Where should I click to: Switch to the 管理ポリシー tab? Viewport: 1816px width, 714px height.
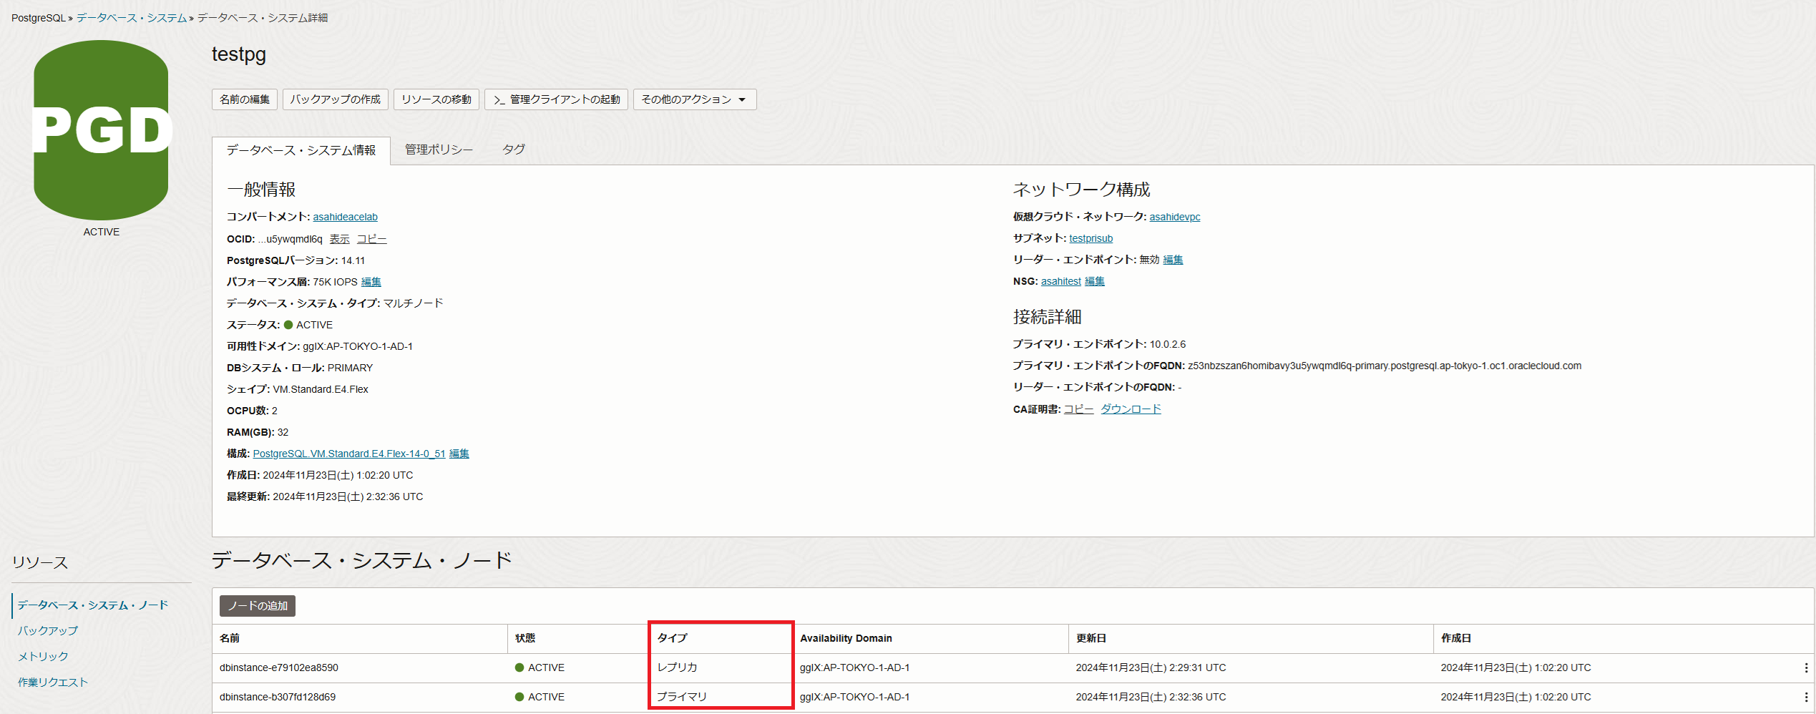coord(439,150)
